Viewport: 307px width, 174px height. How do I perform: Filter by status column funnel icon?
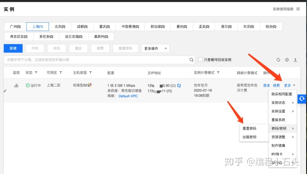click(x=36, y=72)
